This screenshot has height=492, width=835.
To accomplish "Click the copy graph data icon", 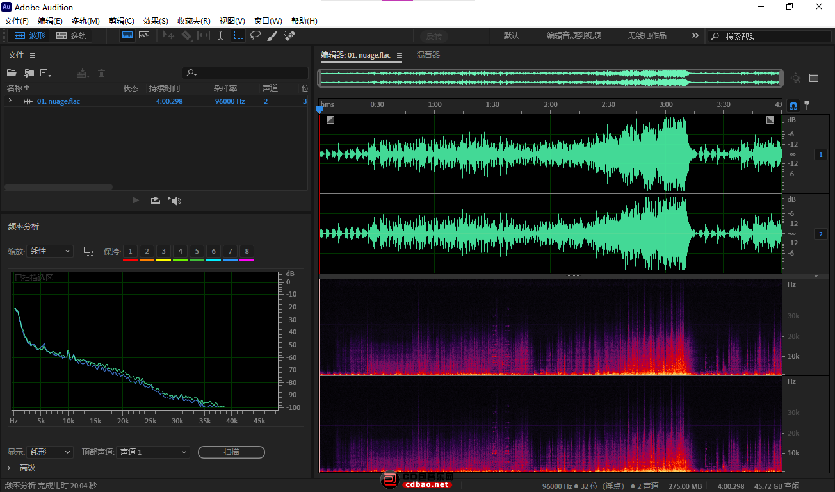I will coord(88,251).
